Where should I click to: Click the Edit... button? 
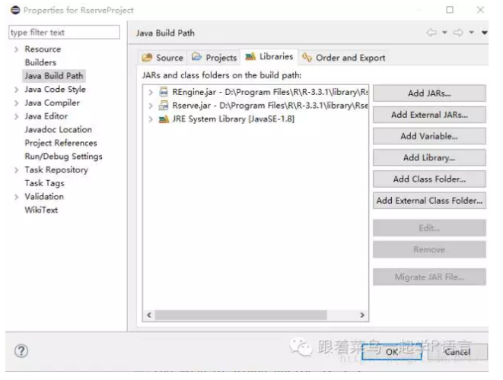point(429,228)
